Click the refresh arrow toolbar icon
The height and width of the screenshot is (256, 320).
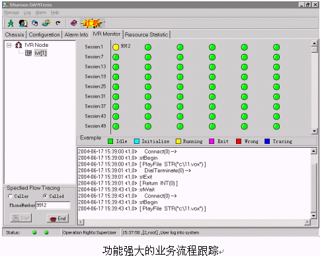(x=58, y=23)
